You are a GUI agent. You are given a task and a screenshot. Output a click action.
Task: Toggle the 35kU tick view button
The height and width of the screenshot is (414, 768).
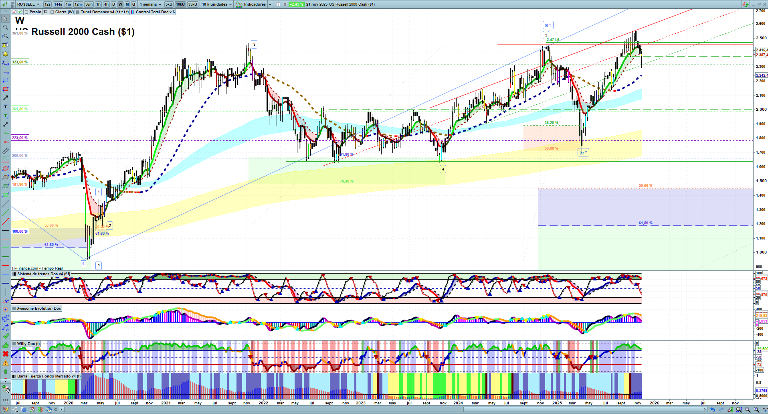[x=193, y=4]
